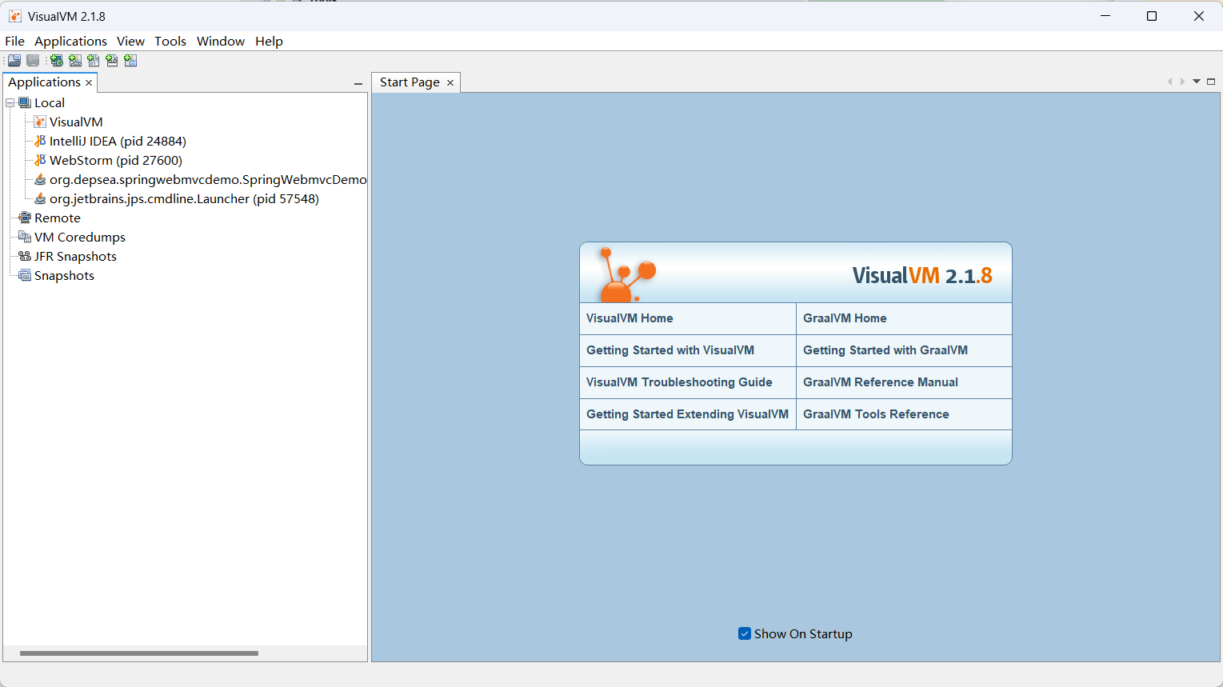Click the Add Application Snapshot toolbar icon
The height and width of the screenshot is (687, 1223).
pos(130,61)
